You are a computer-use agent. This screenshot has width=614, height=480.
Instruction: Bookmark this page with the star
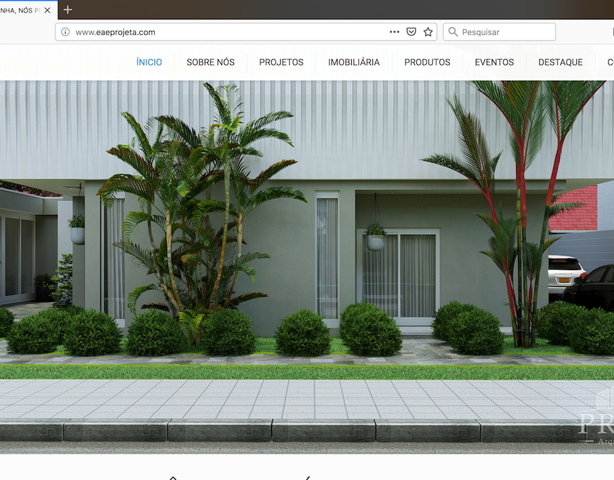(x=428, y=32)
